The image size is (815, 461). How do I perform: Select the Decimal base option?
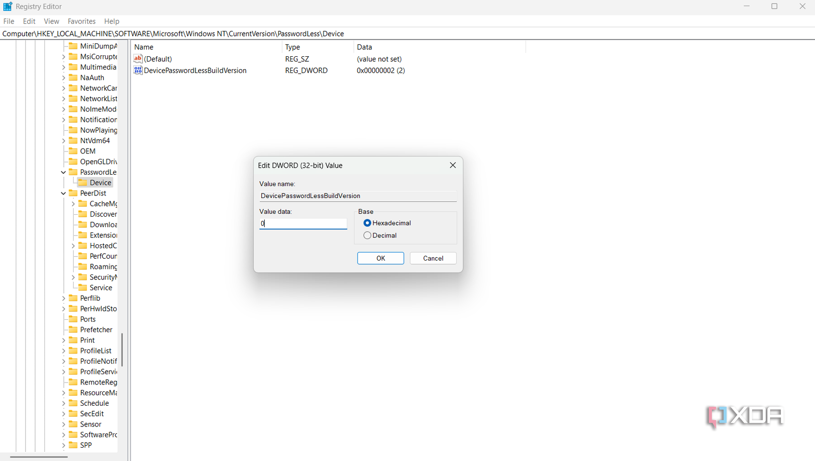coord(367,235)
